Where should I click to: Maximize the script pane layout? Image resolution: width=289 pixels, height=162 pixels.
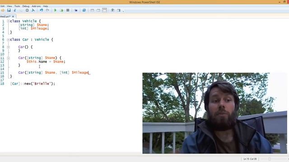click(x=104, y=10)
